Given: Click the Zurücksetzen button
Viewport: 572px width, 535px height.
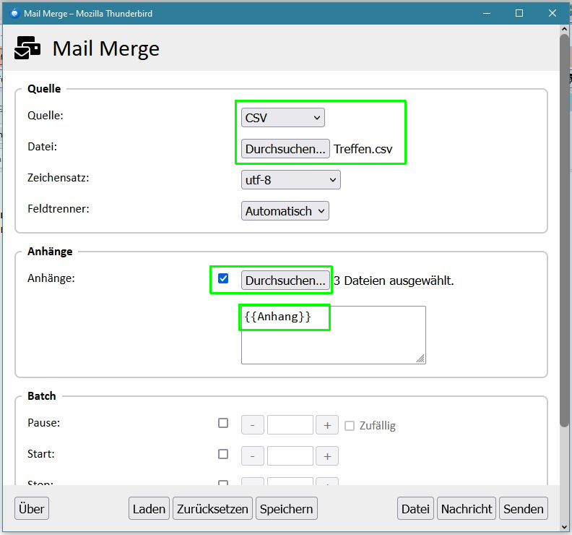Looking at the screenshot, I should (x=213, y=509).
